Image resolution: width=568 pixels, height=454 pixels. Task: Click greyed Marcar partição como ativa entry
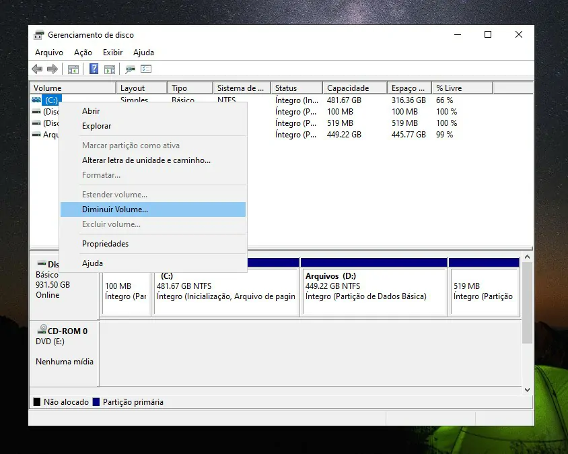pos(153,145)
